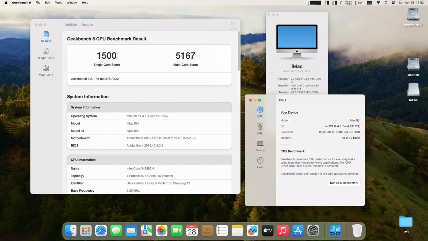Open the Apple TV app in the Dock
Viewport: 428px width, 241px height.
(267, 230)
